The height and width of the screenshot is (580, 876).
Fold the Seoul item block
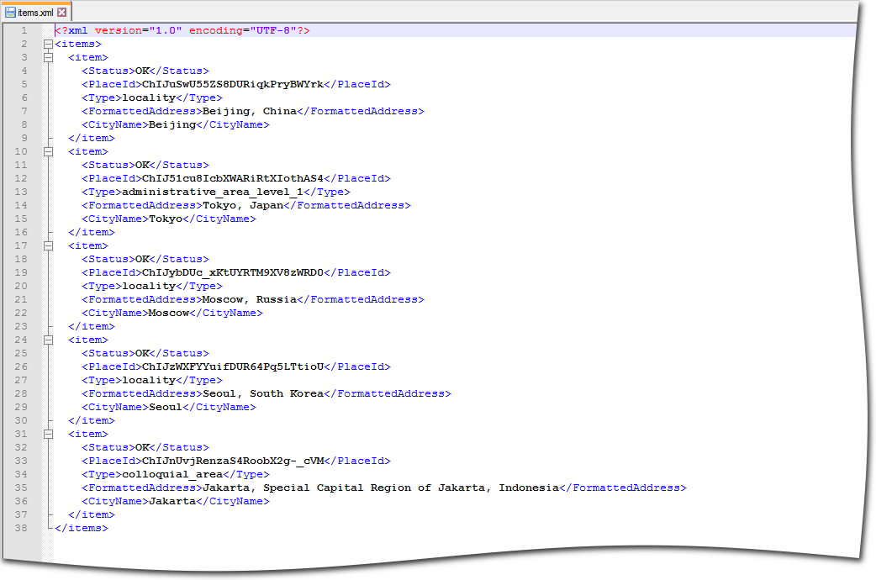coord(48,340)
